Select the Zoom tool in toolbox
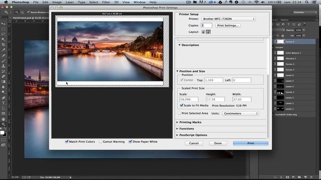This screenshot has height=180, width=321. [4, 124]
